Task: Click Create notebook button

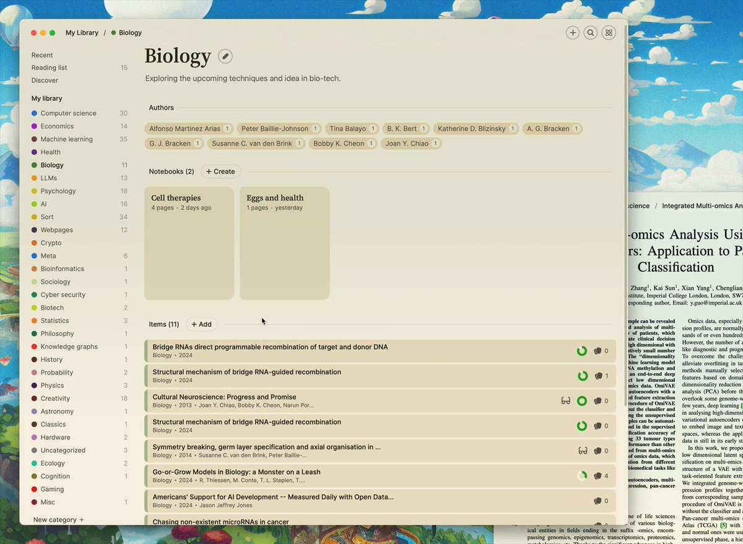Action: (x=220, y=171)
